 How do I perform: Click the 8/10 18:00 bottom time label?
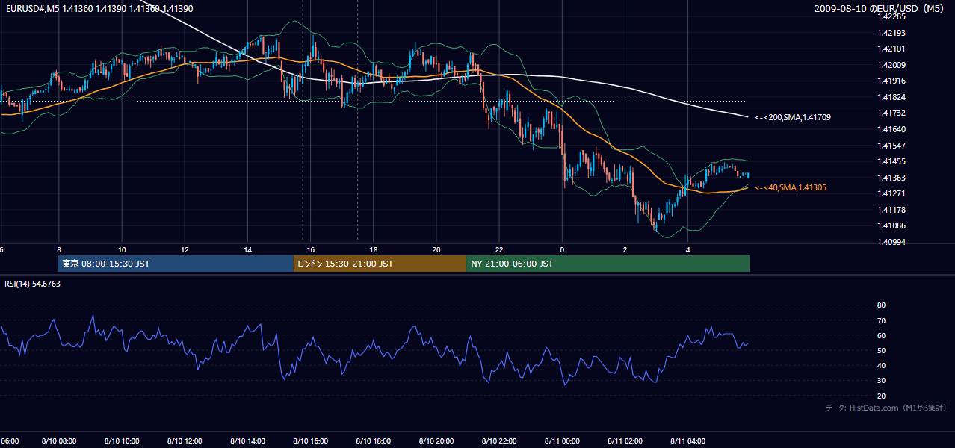pos(373,441)
